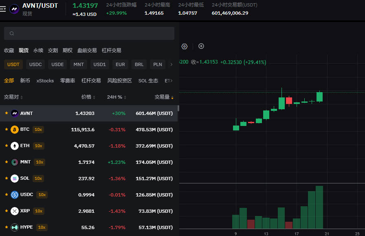Switch to top-row 杠杆交易 tab

pyautogui.click(x=112, y=50)
